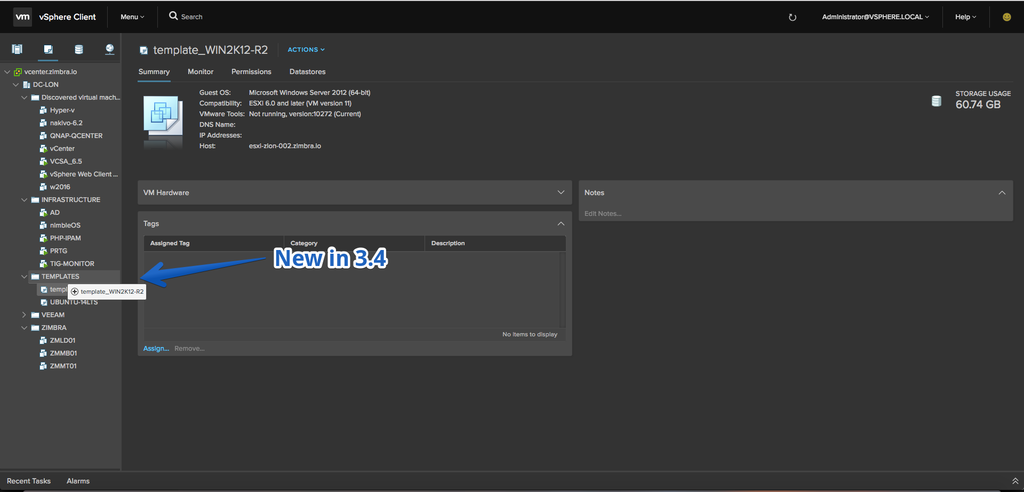The width and height of the screenshot is (1024, 492).
Task: Click the ZMMT01 VM icon
Action: (44, 366)
